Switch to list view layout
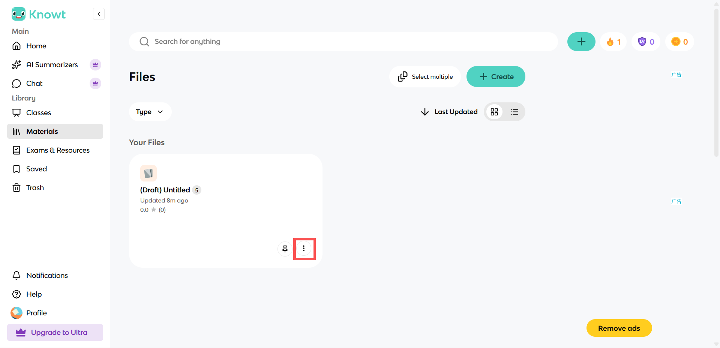Image resolution: width=720 pixels, height=348 pixels. tap(514, 112)
